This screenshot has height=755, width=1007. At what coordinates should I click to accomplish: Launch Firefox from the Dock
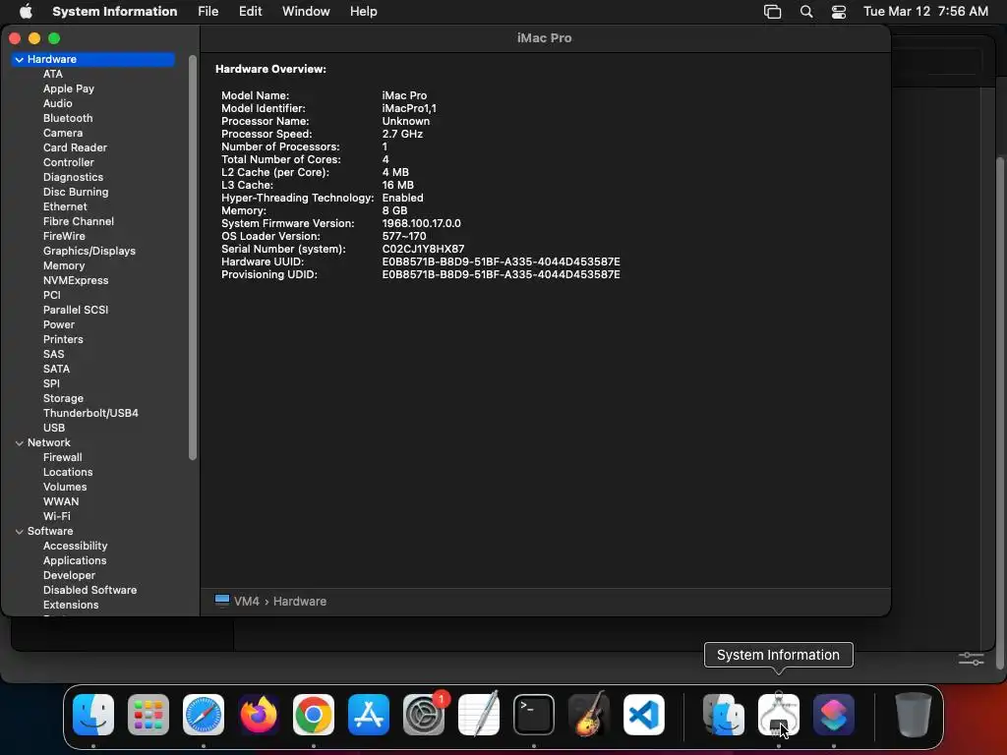pyautogui.click(x=259, y=715)
